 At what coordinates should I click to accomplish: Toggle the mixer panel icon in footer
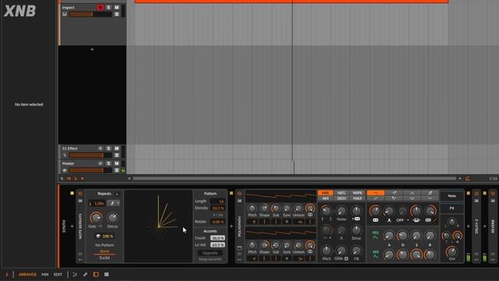pos(107,274)
